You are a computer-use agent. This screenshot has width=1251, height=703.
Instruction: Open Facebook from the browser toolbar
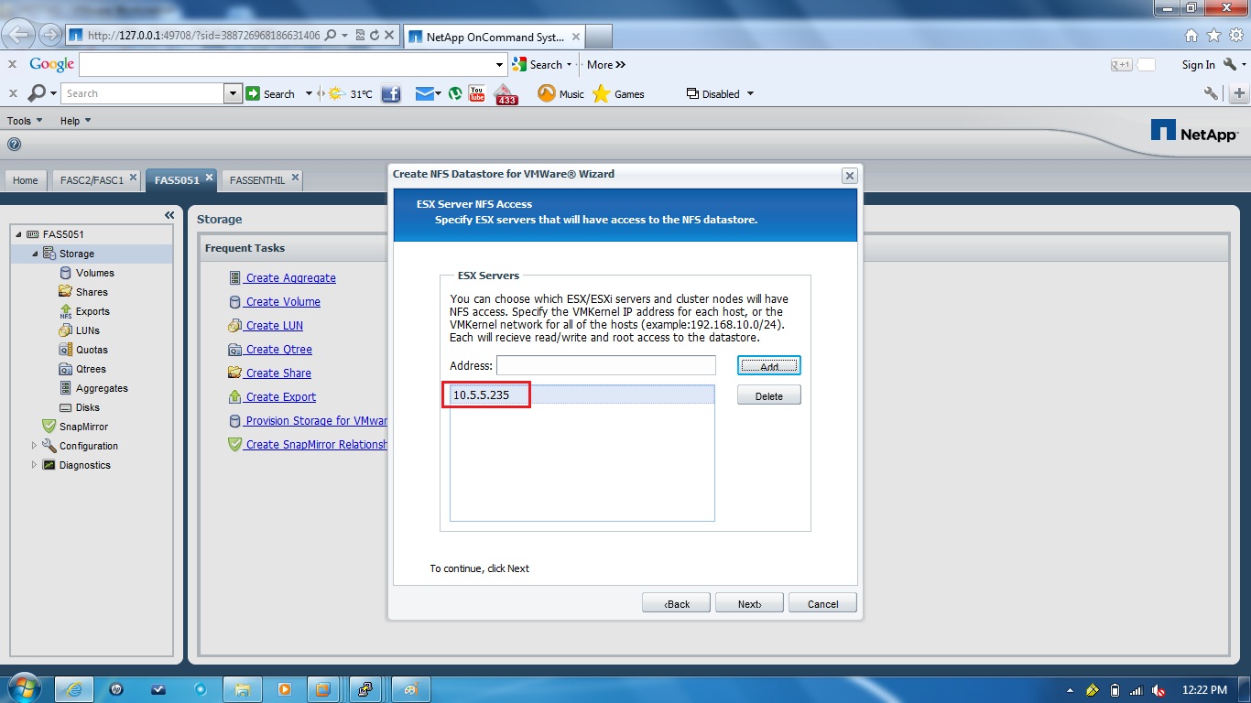pos(391,92)
